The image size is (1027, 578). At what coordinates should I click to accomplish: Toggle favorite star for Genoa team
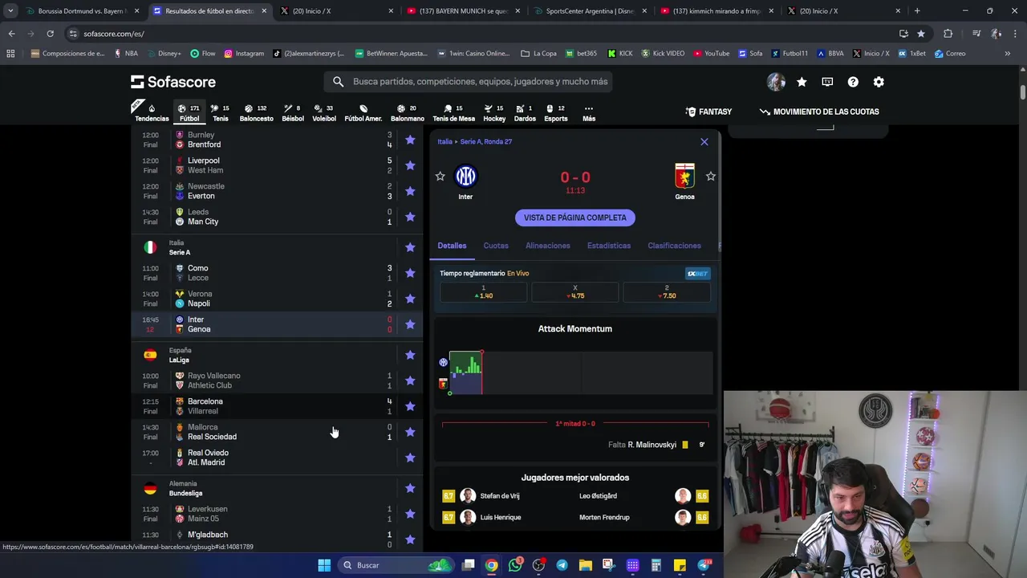[x=710, y=176]
